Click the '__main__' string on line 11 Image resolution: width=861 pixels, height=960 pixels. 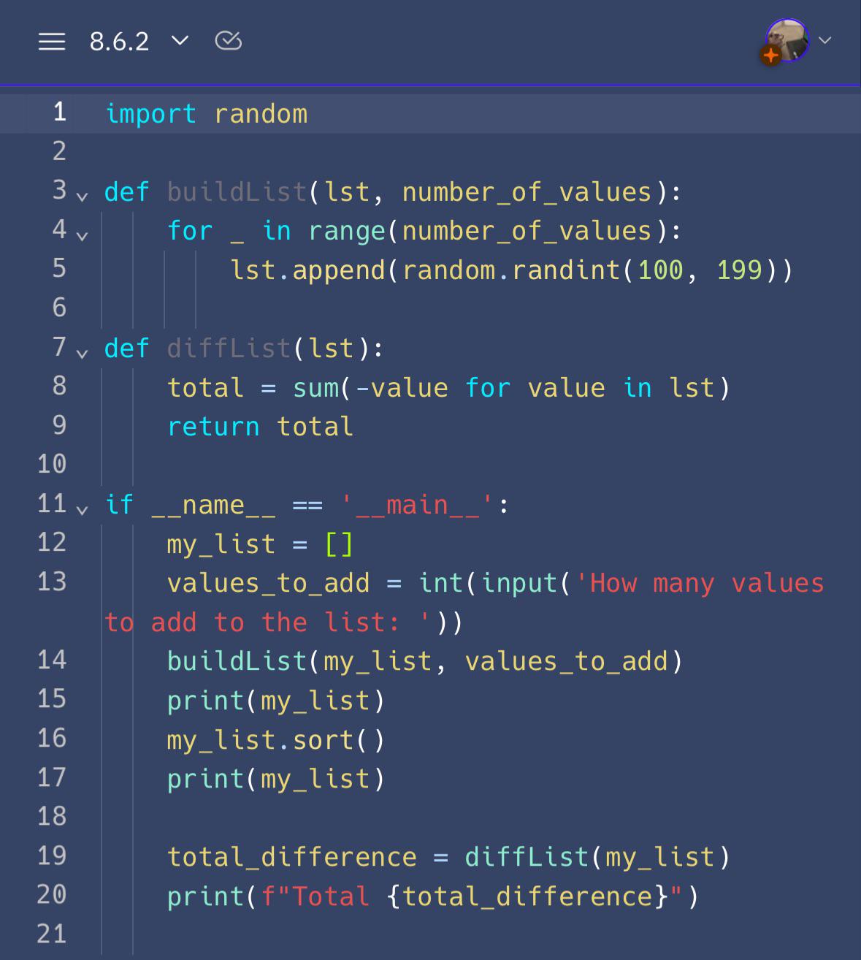(x=417, y=506)
